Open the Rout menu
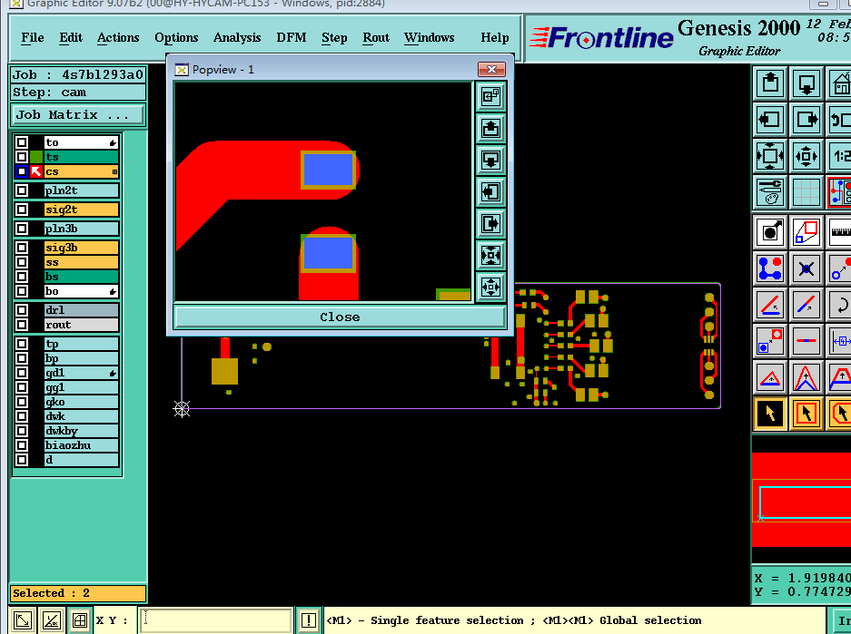Image resolution: width=851 pixels, height=634 pixels. [x=376, y=37]
